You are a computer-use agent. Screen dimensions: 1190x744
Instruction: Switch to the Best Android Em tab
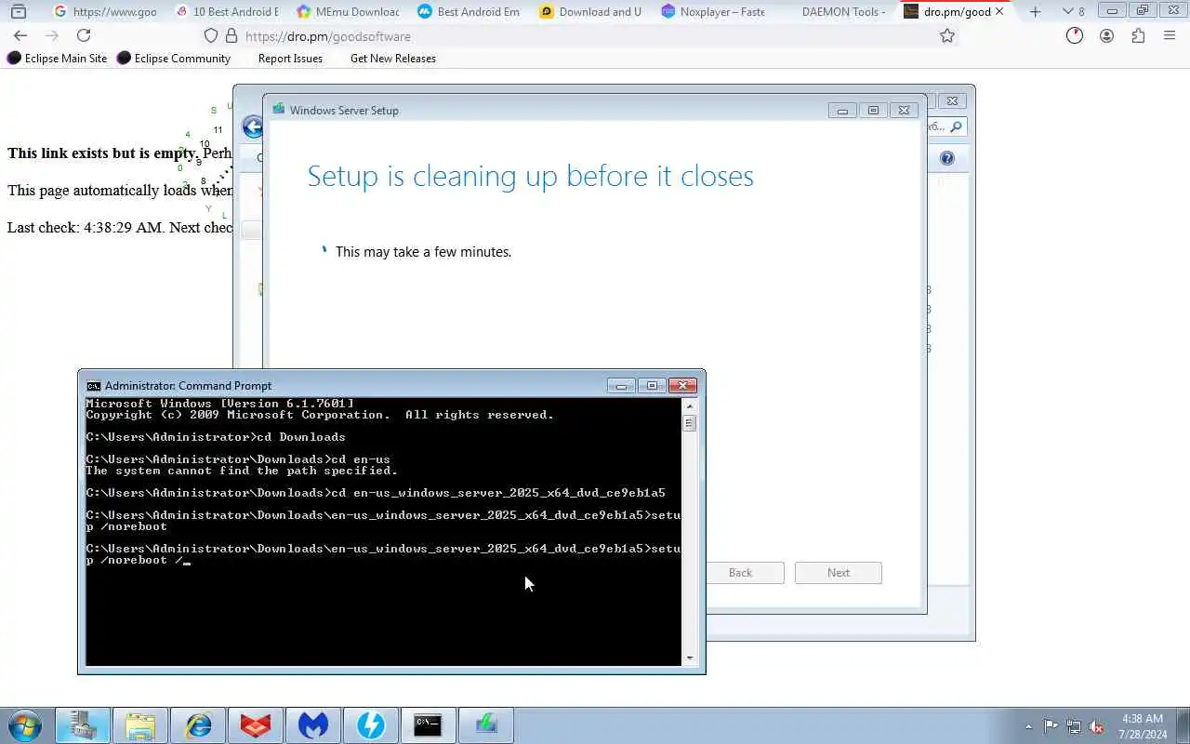pos(469,12)
